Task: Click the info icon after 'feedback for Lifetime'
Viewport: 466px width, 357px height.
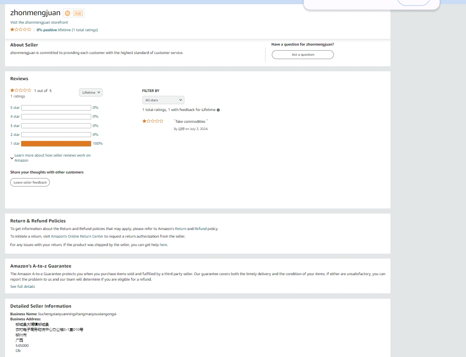Action: click(218, 110)
